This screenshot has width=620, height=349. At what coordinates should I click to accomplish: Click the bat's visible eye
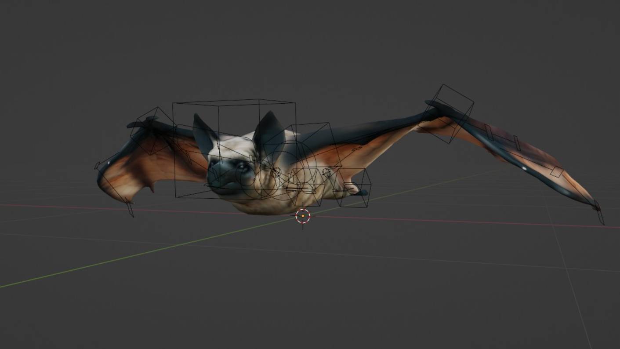(x=242, y=166)
